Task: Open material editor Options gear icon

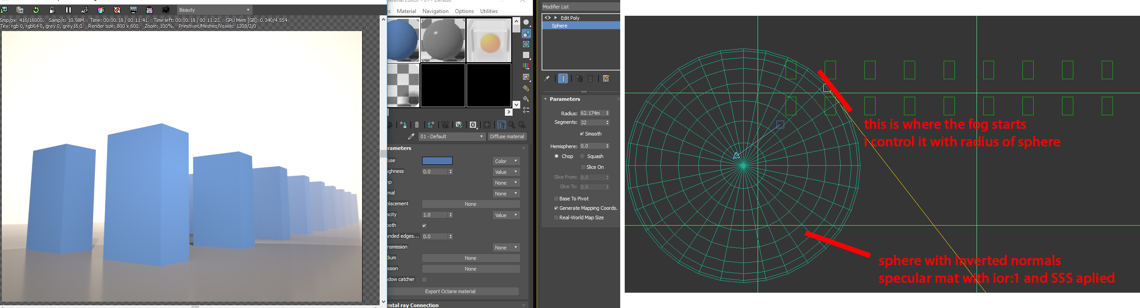Action: [x=526, y=88]
